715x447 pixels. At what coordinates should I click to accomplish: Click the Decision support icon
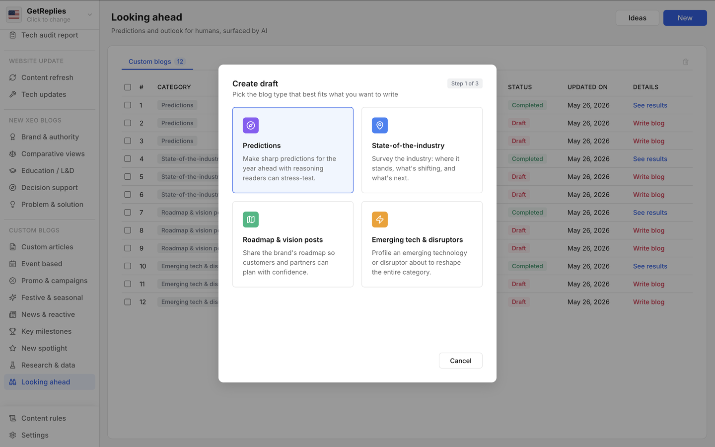point(13,188)
